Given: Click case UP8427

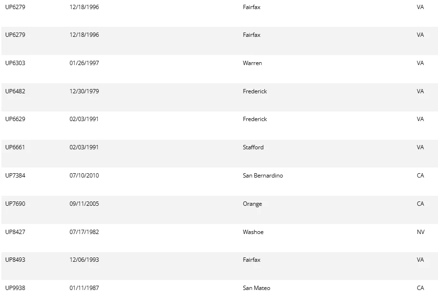Looking at the screenshot, I should [15, 232].
